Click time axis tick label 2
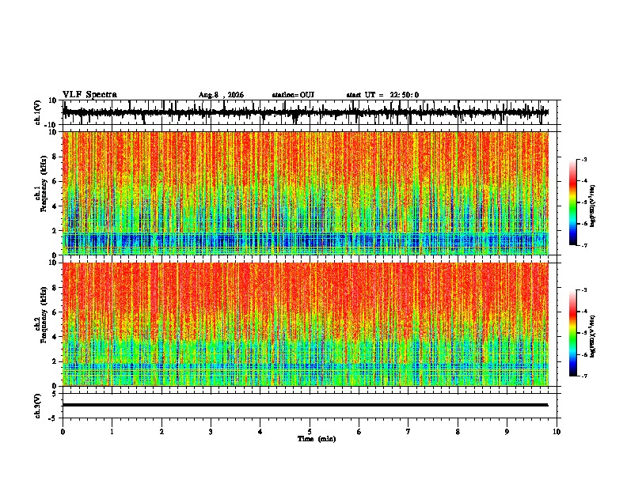The height and width of the screenshot is (484, 627). point(161,432)
